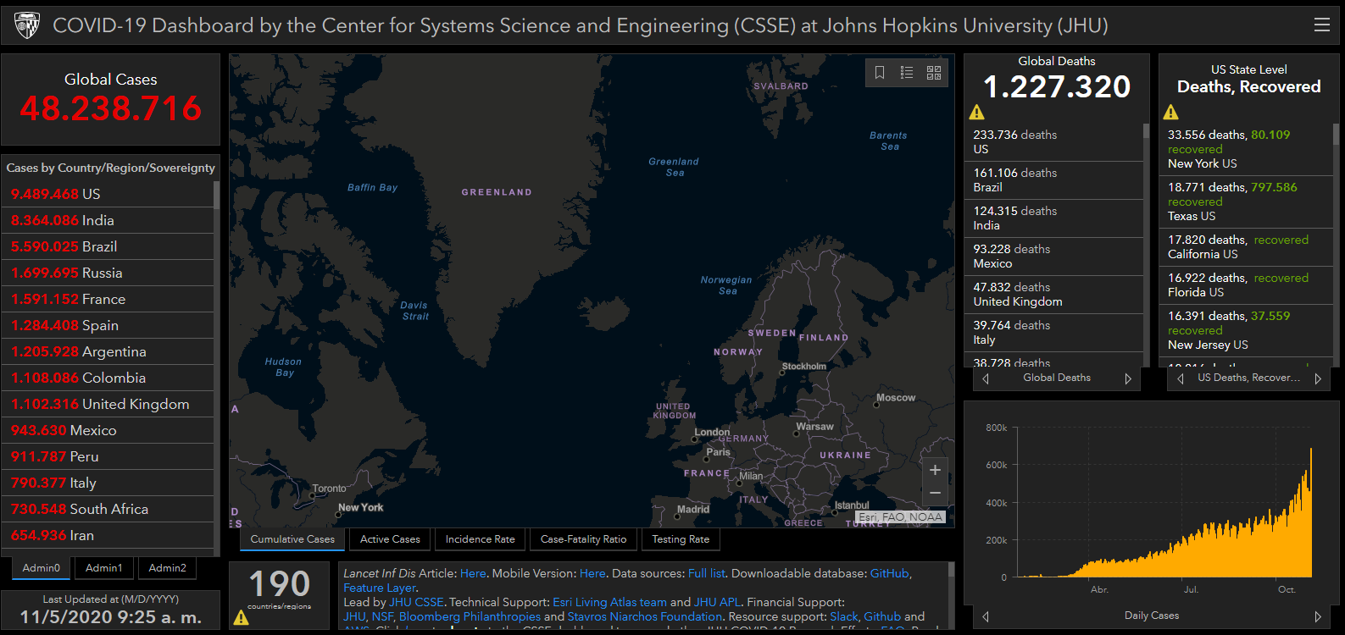Open the hamburger menu in the header

[1321, 25]
